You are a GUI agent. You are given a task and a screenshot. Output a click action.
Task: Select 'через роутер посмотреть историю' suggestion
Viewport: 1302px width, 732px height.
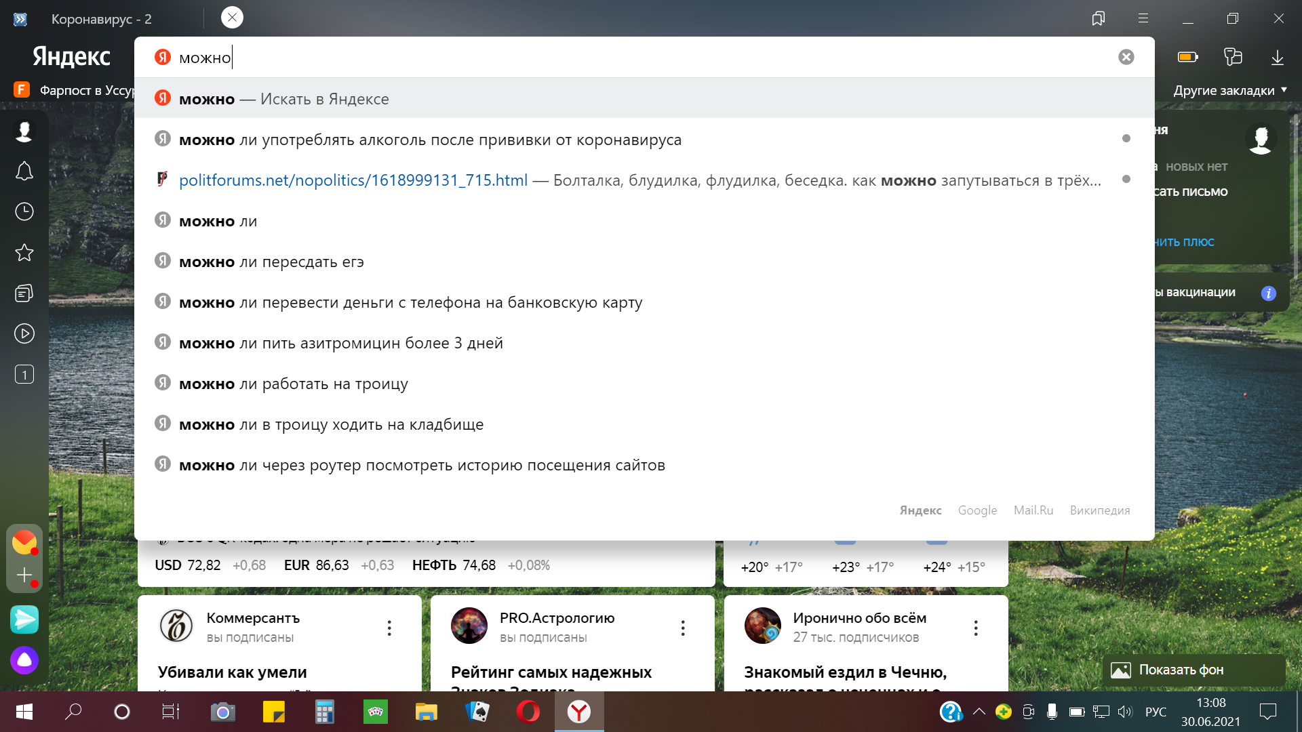[x=644, y=464]
